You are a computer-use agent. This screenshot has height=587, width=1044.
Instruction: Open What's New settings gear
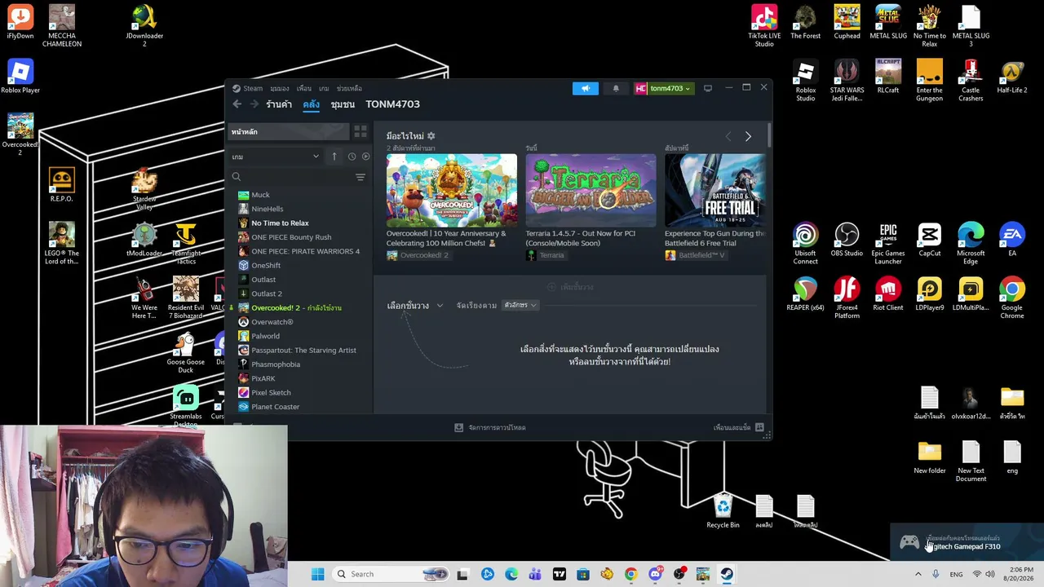431,136
